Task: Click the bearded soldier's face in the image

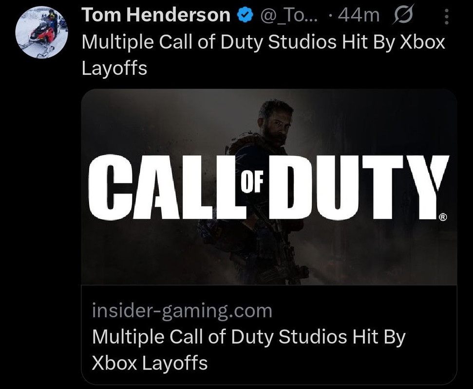Action: [278, 125]
